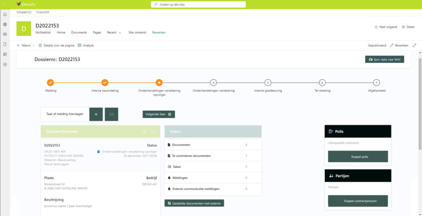
Task: Open the files page icon in left rail
Action: (x=5, y=44)
